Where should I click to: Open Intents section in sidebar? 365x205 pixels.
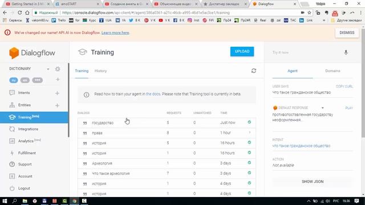click(x=24, y=93)
